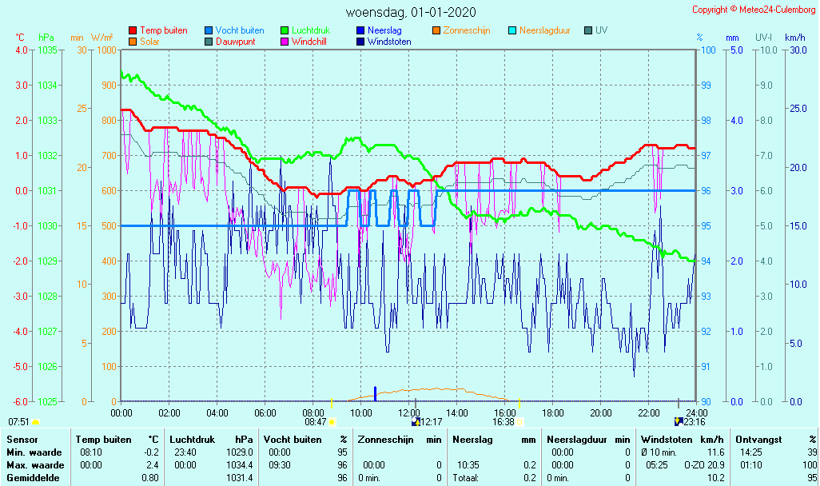Click the sun icon next to 07:51

coord(36,421)
